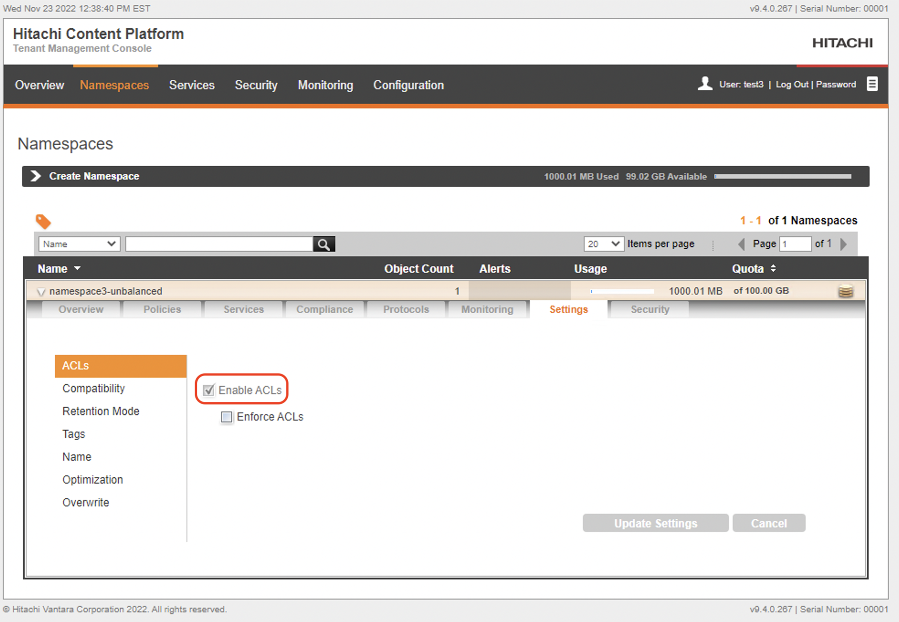The height and width of the screenshot is (622, 899).
Task: Switch to the Protocols tab
Action: [x=406, y=309]
